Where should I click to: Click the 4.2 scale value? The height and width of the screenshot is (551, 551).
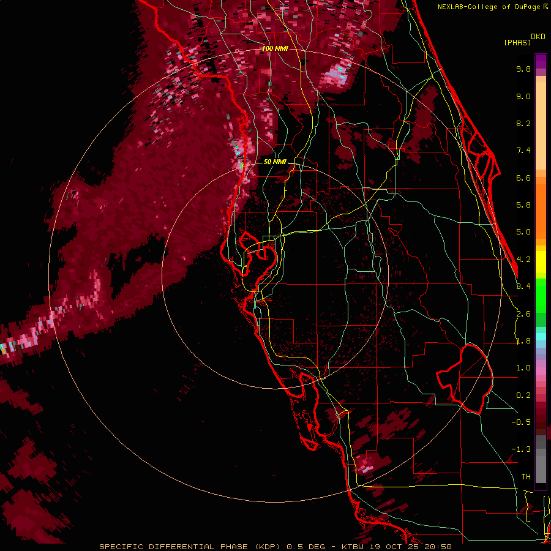523,260
